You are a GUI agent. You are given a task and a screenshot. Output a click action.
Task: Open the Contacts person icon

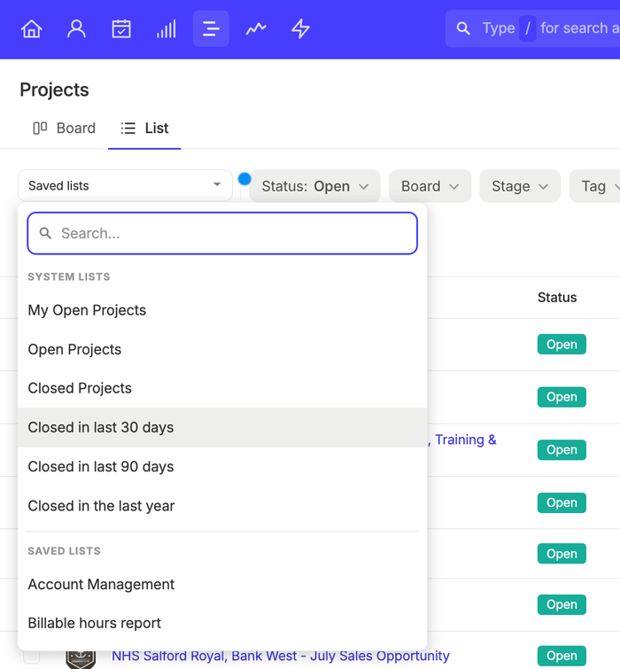pyautogui.click(x=76, y=29)
